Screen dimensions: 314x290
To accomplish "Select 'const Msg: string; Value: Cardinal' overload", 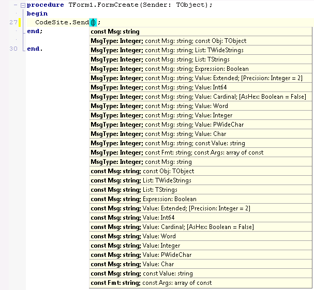I will click(201, 227).
